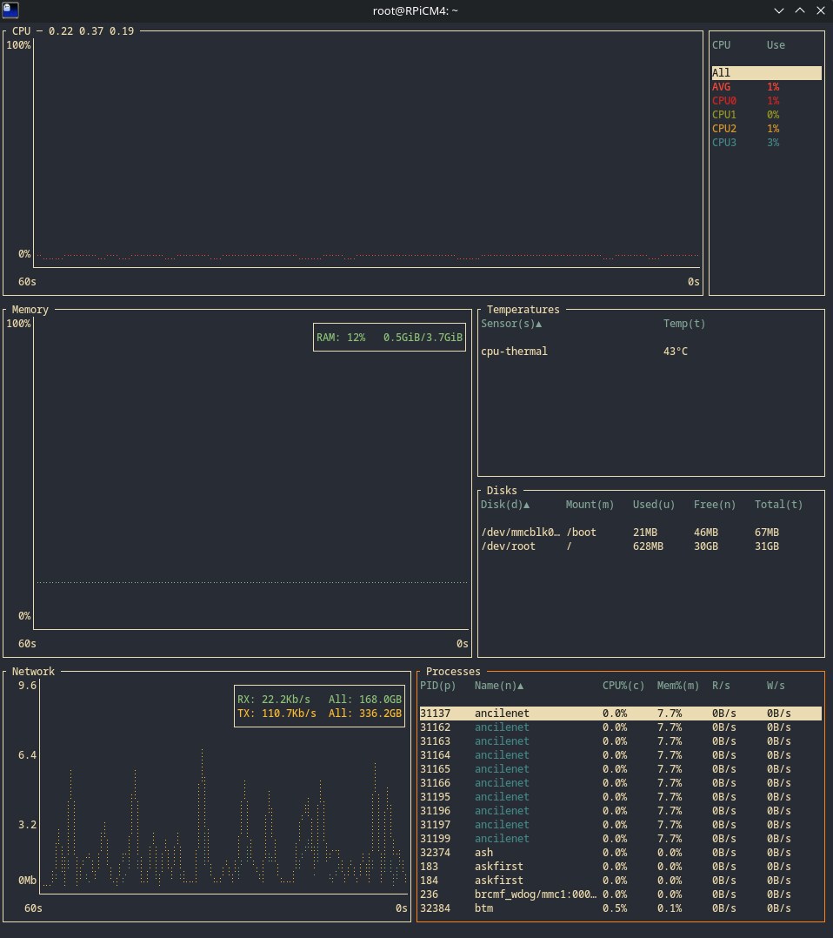Image resolution: width=833 pixels, height=938 pixels.
Task: Select the All row in CPU legend
Action: 766,73
